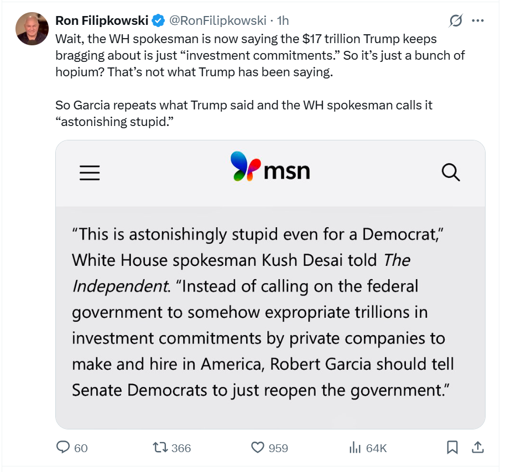Click the hamburger menu in msn screenshot
The height and width of the screenshot is (472, 511).
(x=90, y=174)
